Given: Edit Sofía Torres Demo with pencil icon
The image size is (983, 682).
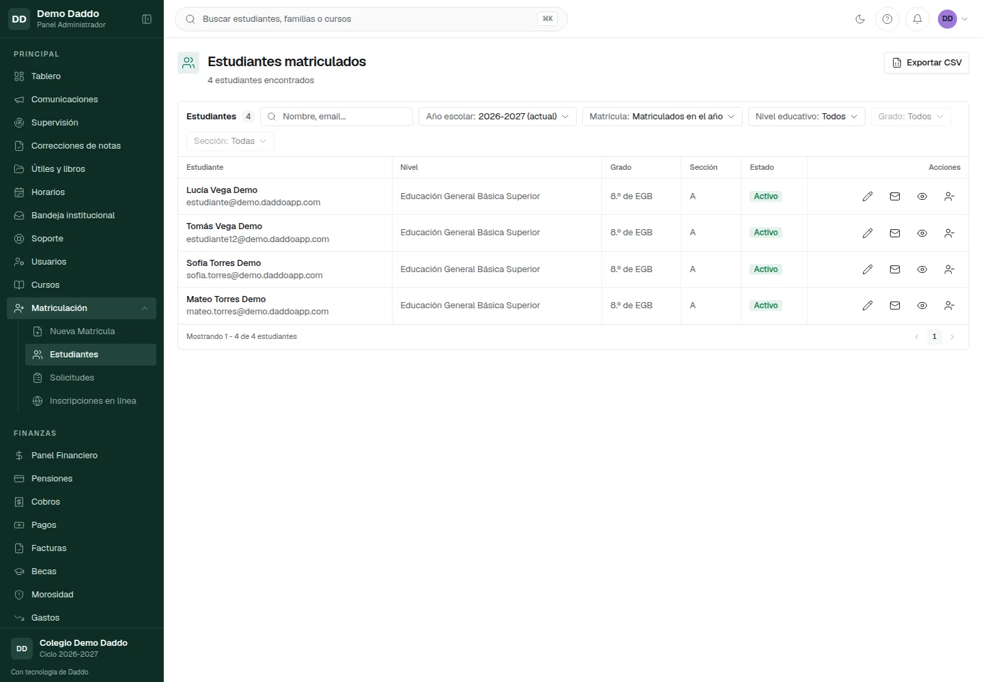Looking at the screenshot, I should coord(868,269).
